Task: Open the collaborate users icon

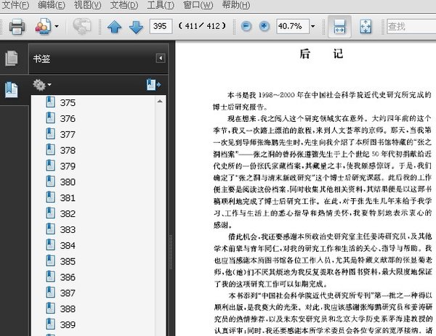Action: pos(43,27)
